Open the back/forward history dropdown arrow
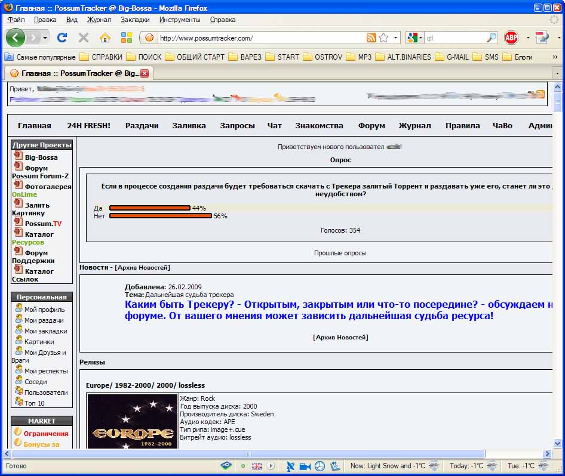This screenshot has width=565, height=476. (x=45, y=38)
